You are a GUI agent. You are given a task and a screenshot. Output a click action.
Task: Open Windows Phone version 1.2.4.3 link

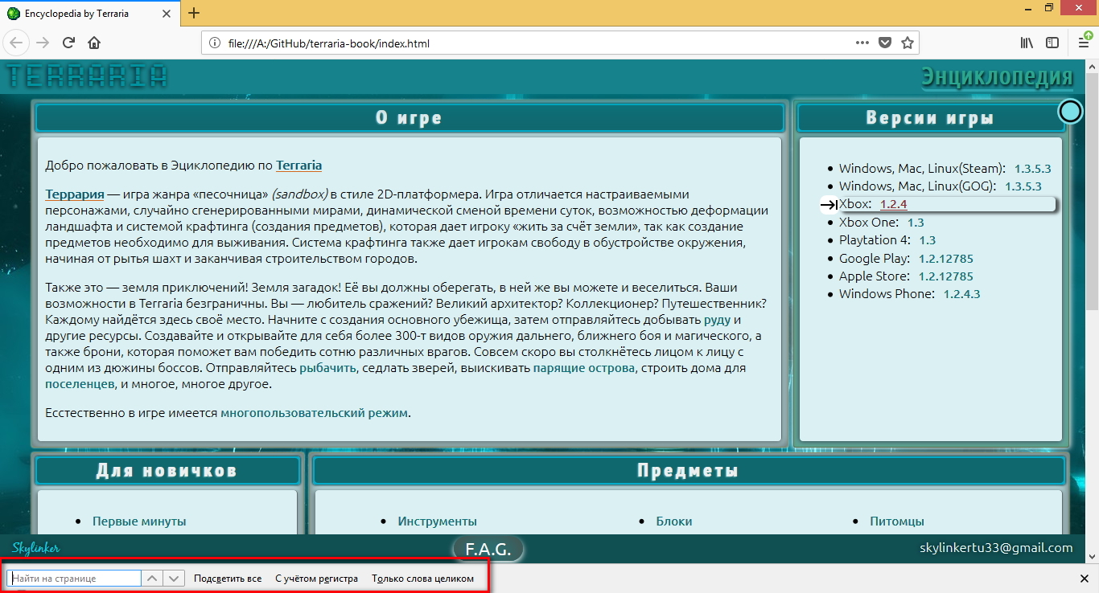(962, 294)
